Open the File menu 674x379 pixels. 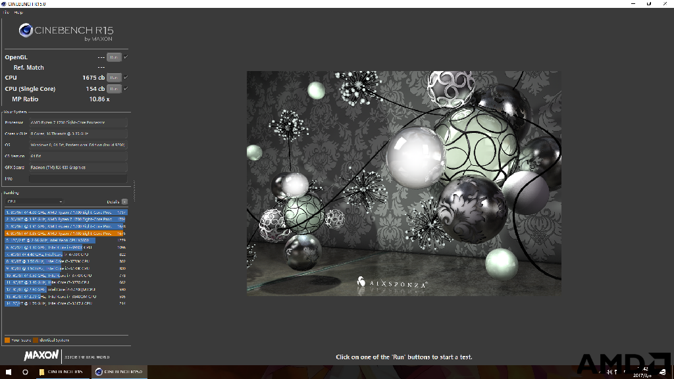pyautogui.click(x=6, y=13)
